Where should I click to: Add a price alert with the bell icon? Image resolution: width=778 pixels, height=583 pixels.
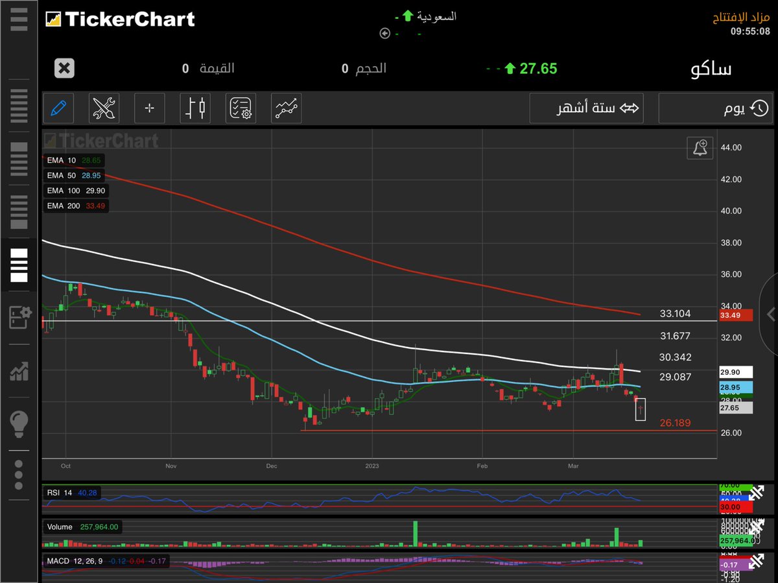click(700, 148)
